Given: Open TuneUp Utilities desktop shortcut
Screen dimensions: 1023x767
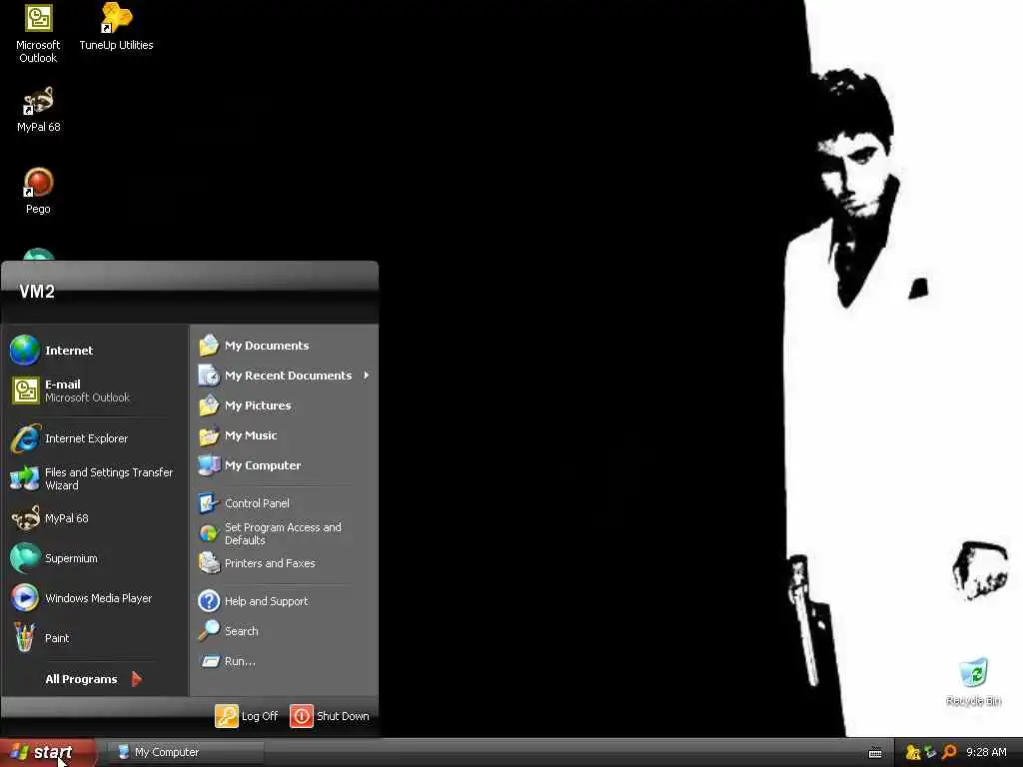Looking at the screenshot, I should (116, 27).
